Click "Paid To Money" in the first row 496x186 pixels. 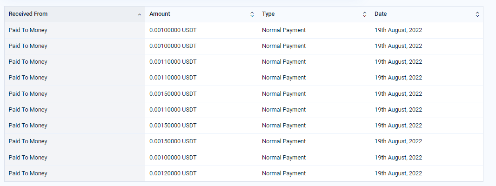pyautogui.click(x=28, y=30)
